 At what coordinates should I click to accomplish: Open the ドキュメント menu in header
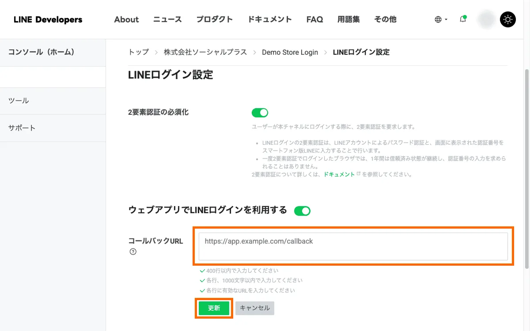click(x=269, y=19)
